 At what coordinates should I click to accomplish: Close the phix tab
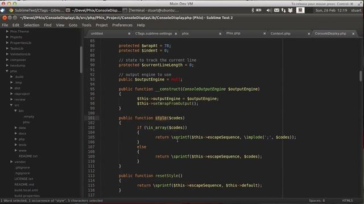[x=220, y=33]
